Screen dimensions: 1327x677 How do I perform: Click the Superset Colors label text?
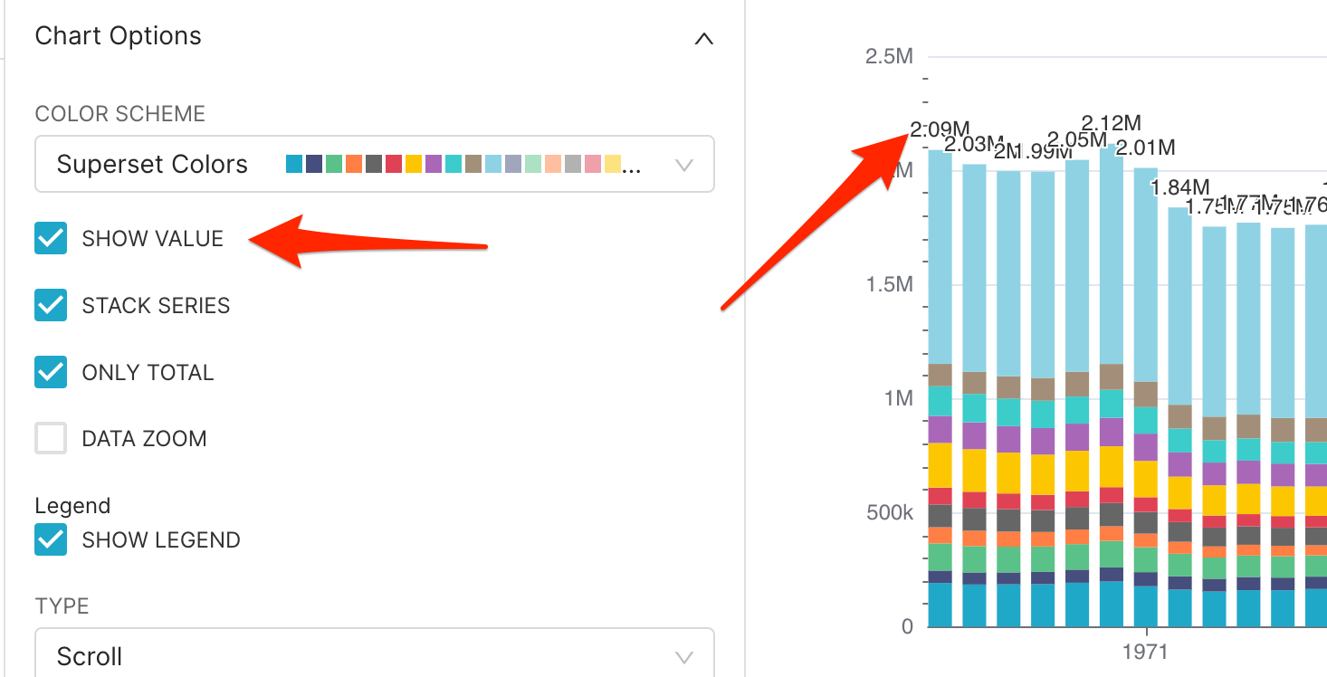coord(152,164)
